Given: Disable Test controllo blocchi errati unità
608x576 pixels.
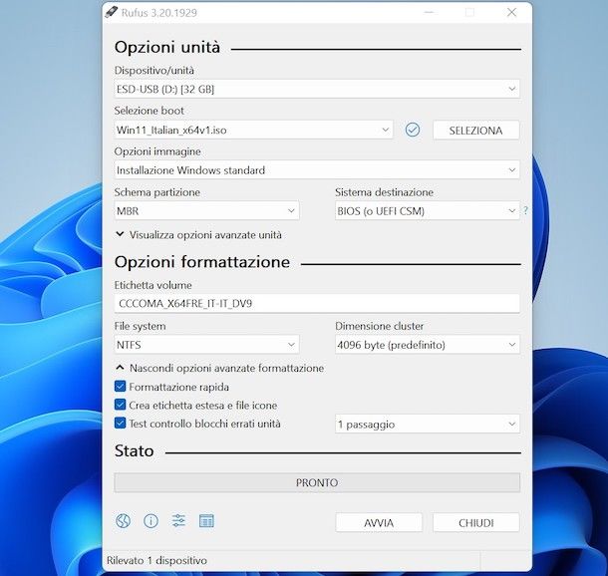Looking at the screenshot, I should 121,423.
